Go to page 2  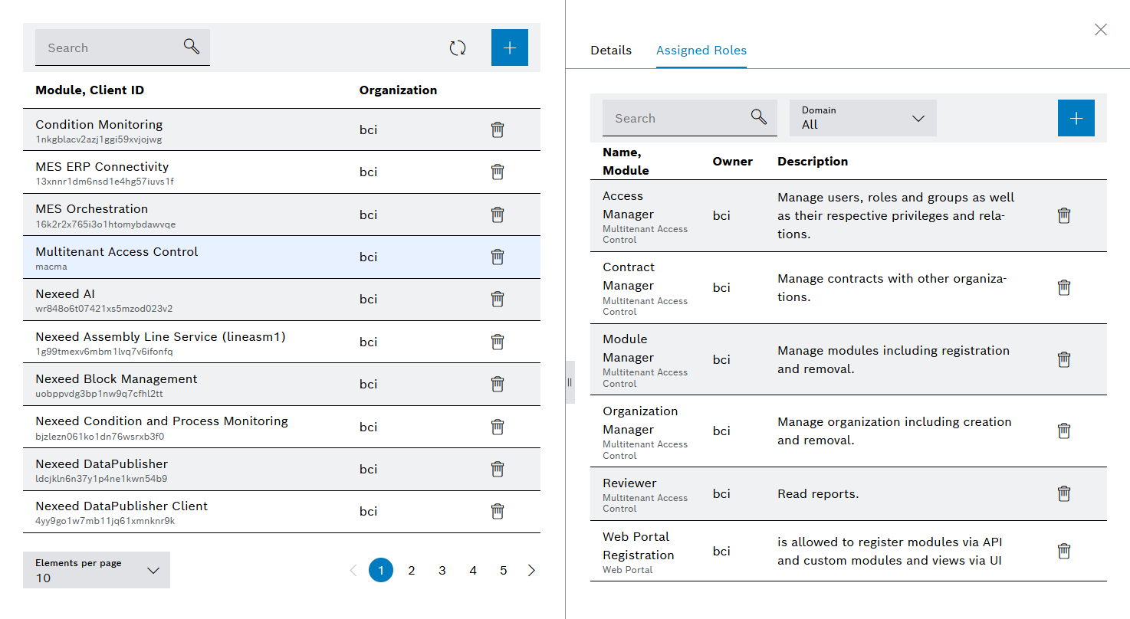412,571
